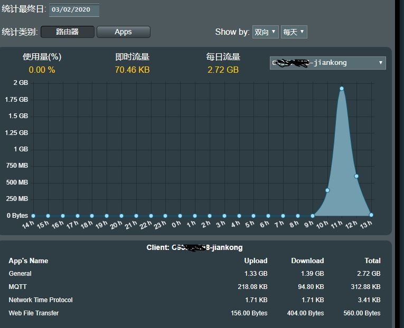Click the Upload column header
This screenshot has width=404, height=328.
coord(256,261)
